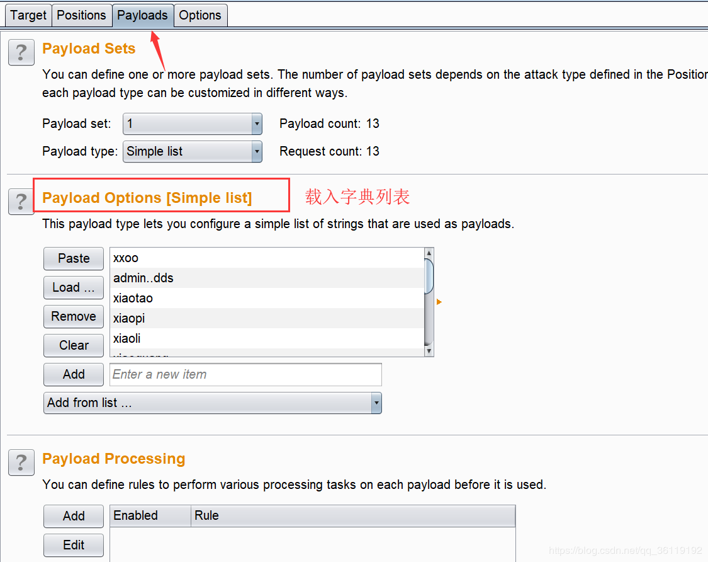Open help for Payload Processing section
708x562 pixels.
point(21,462)
